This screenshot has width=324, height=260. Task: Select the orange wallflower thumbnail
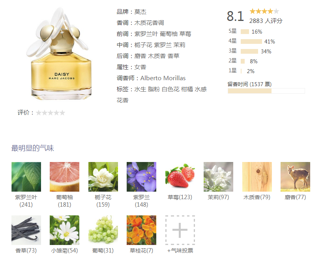(x=141, y=230)
